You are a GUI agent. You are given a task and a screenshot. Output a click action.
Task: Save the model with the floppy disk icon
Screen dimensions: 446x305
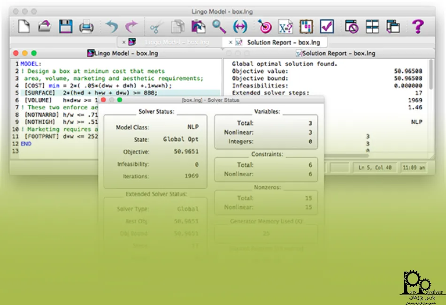pos(65,26)
